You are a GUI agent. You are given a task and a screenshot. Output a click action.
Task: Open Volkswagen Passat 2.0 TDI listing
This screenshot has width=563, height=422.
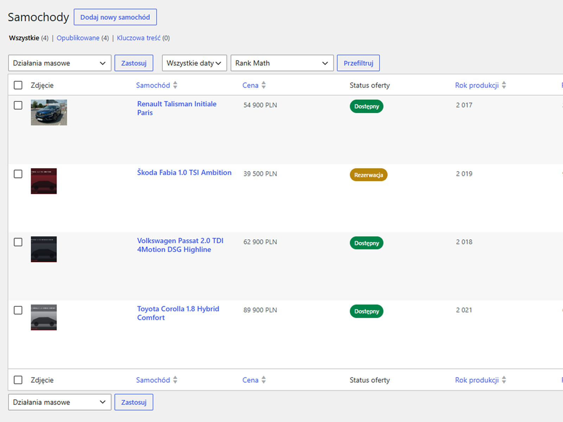pos(180,245)
